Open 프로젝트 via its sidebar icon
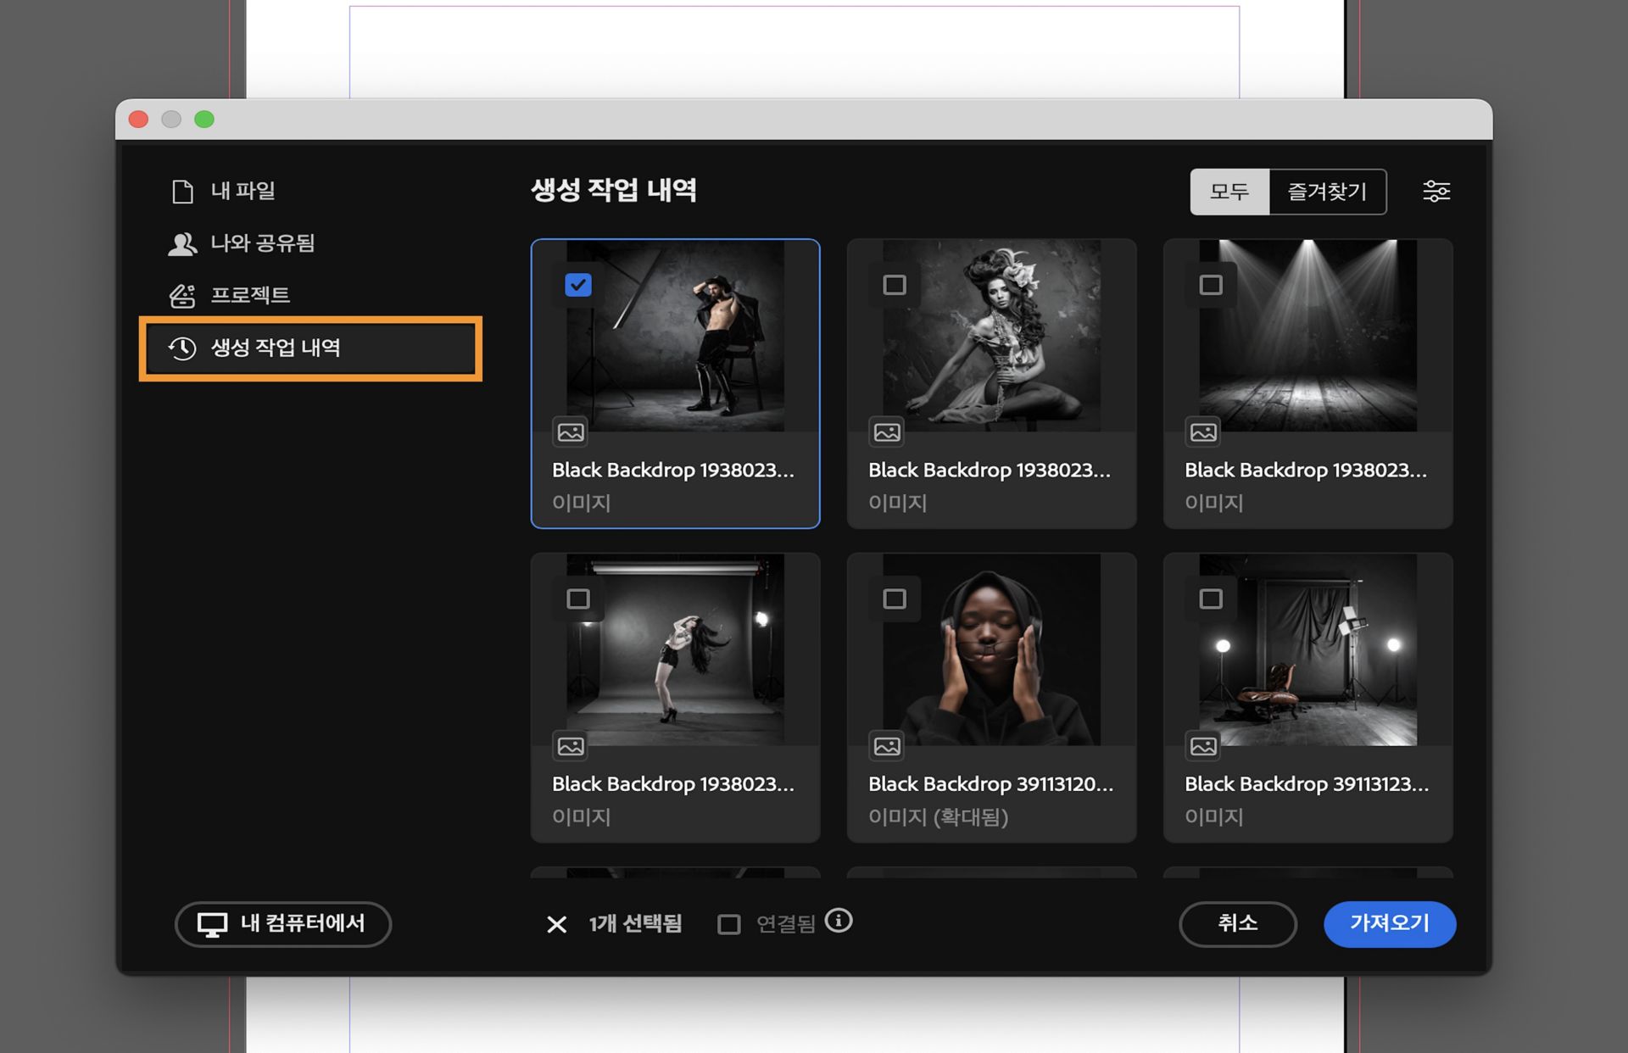 [x=181, y=295]
